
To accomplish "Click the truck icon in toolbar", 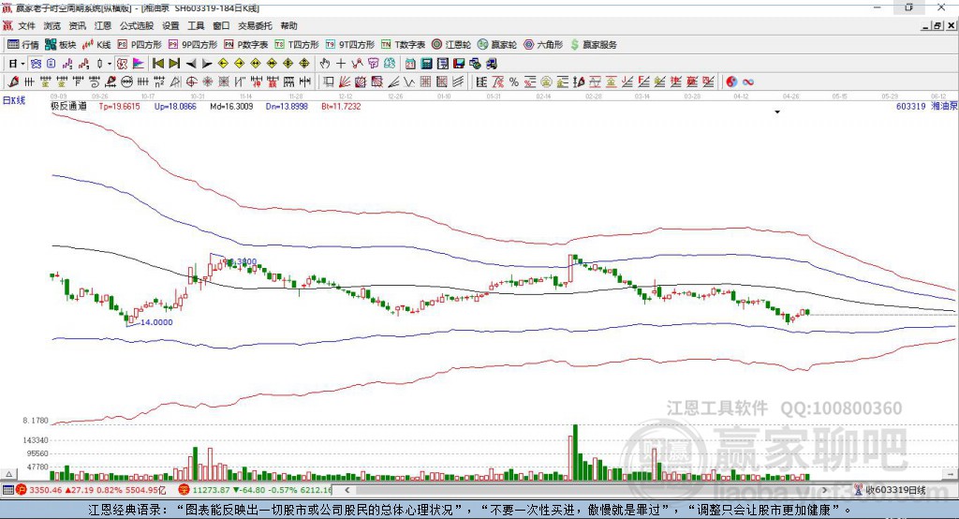I will (x=491, y=64).
